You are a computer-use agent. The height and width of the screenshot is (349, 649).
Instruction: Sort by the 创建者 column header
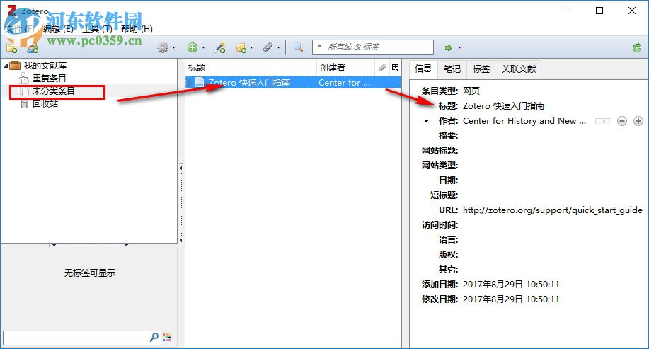point(345,67)
